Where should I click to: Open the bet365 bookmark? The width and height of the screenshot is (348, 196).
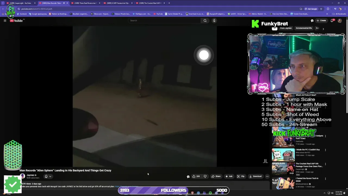pos(237,14)
